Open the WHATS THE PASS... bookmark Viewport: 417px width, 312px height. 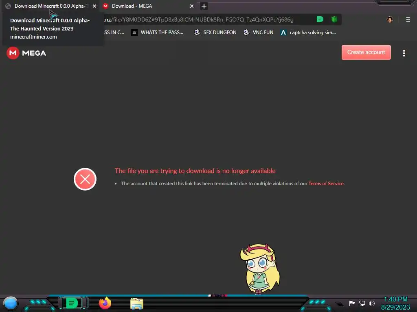[158, 32]
